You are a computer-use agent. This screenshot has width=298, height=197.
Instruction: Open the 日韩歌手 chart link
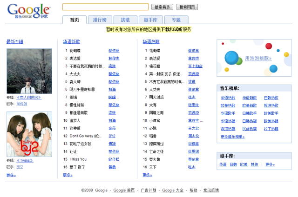(250, 113)
